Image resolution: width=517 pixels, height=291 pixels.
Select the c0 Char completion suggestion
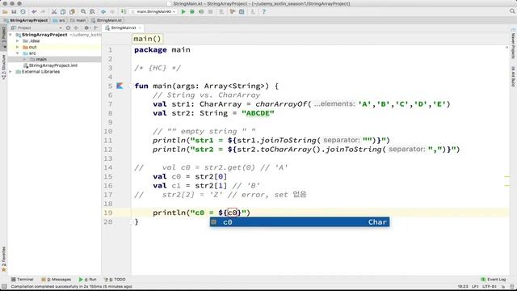coord(300,222)
